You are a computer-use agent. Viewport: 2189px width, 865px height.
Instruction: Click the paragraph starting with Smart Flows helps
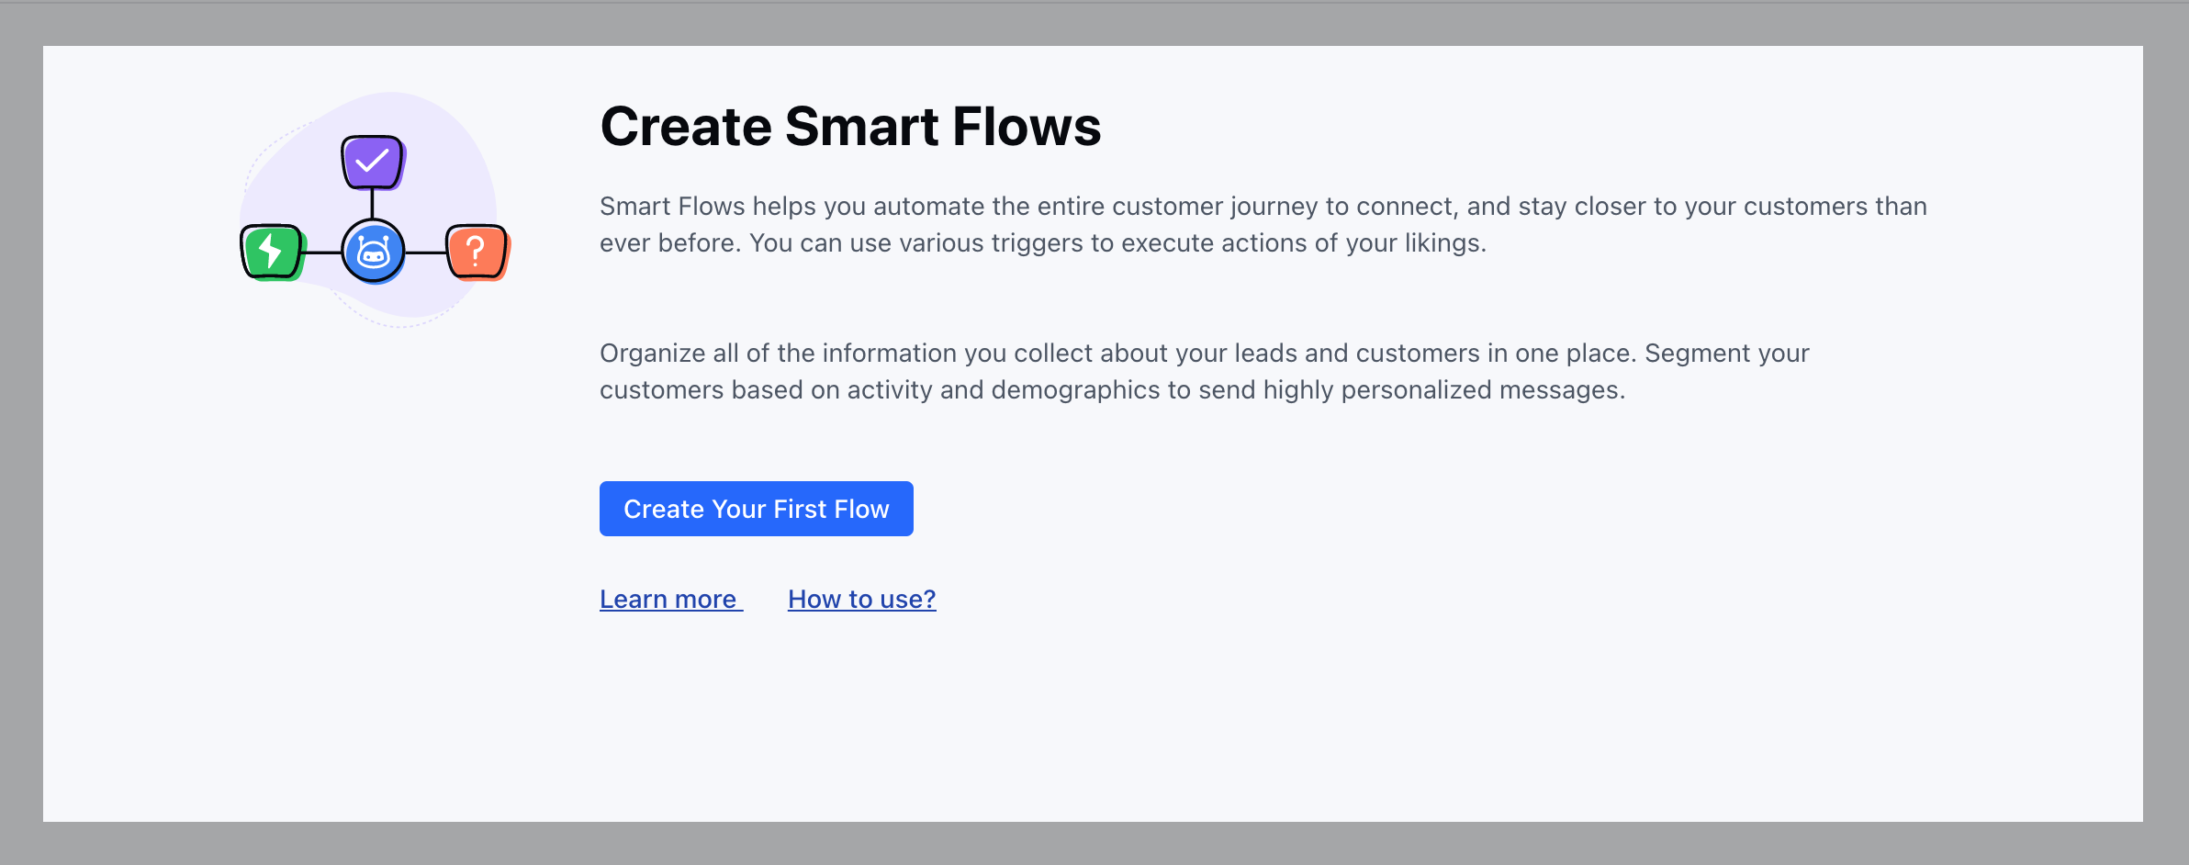(1263, 224)
